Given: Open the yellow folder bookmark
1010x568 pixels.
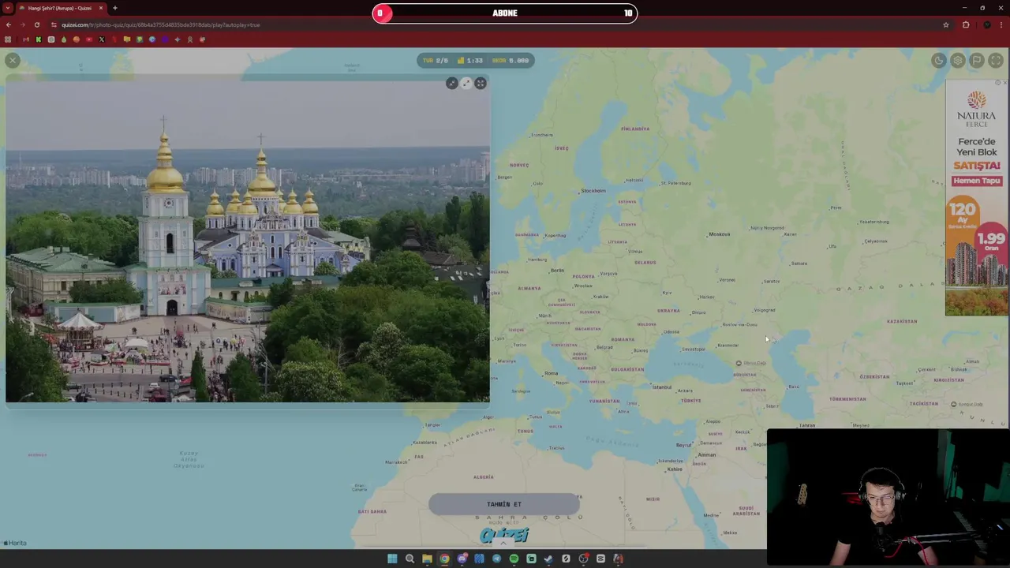Looking at the screenshot, I should (x=126, y=39).
